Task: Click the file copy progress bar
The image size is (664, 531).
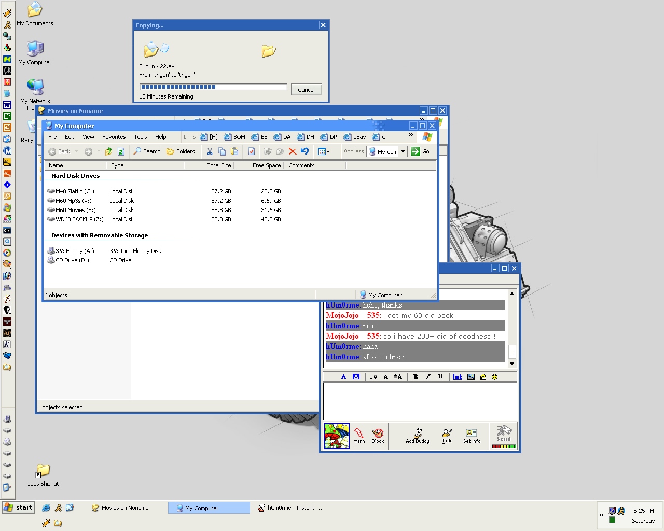Action: point(213,87)
